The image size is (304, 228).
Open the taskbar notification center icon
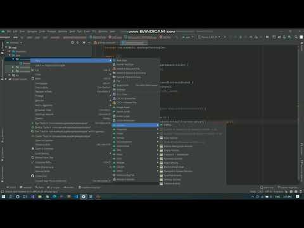297,197
